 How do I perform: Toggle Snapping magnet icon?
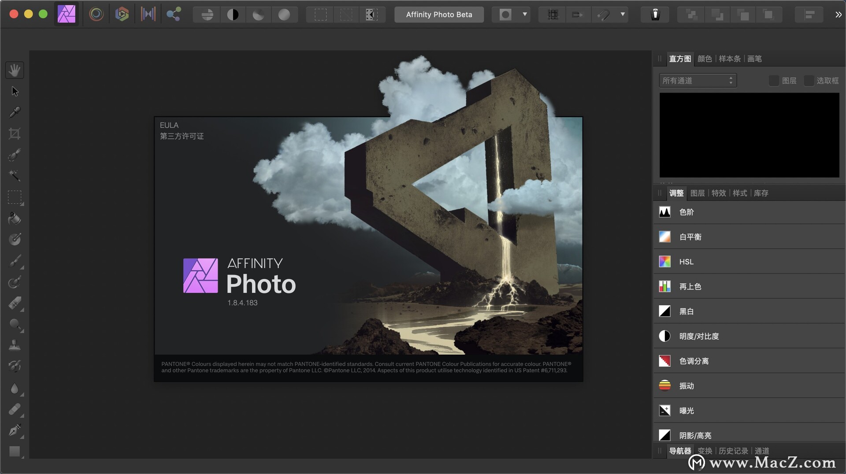[x=604, y=15]
